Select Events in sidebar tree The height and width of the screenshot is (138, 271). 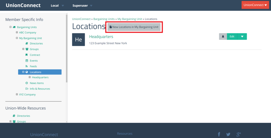pyautogui.click(x=34, y=61)
